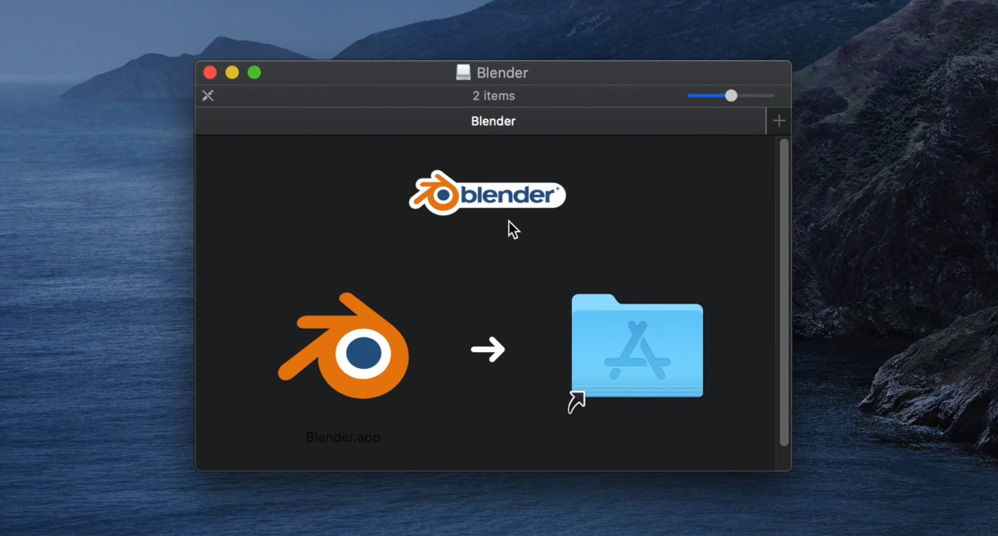Select the Blender tab
This screenshot has width=998, height=536.
point(481,121)
